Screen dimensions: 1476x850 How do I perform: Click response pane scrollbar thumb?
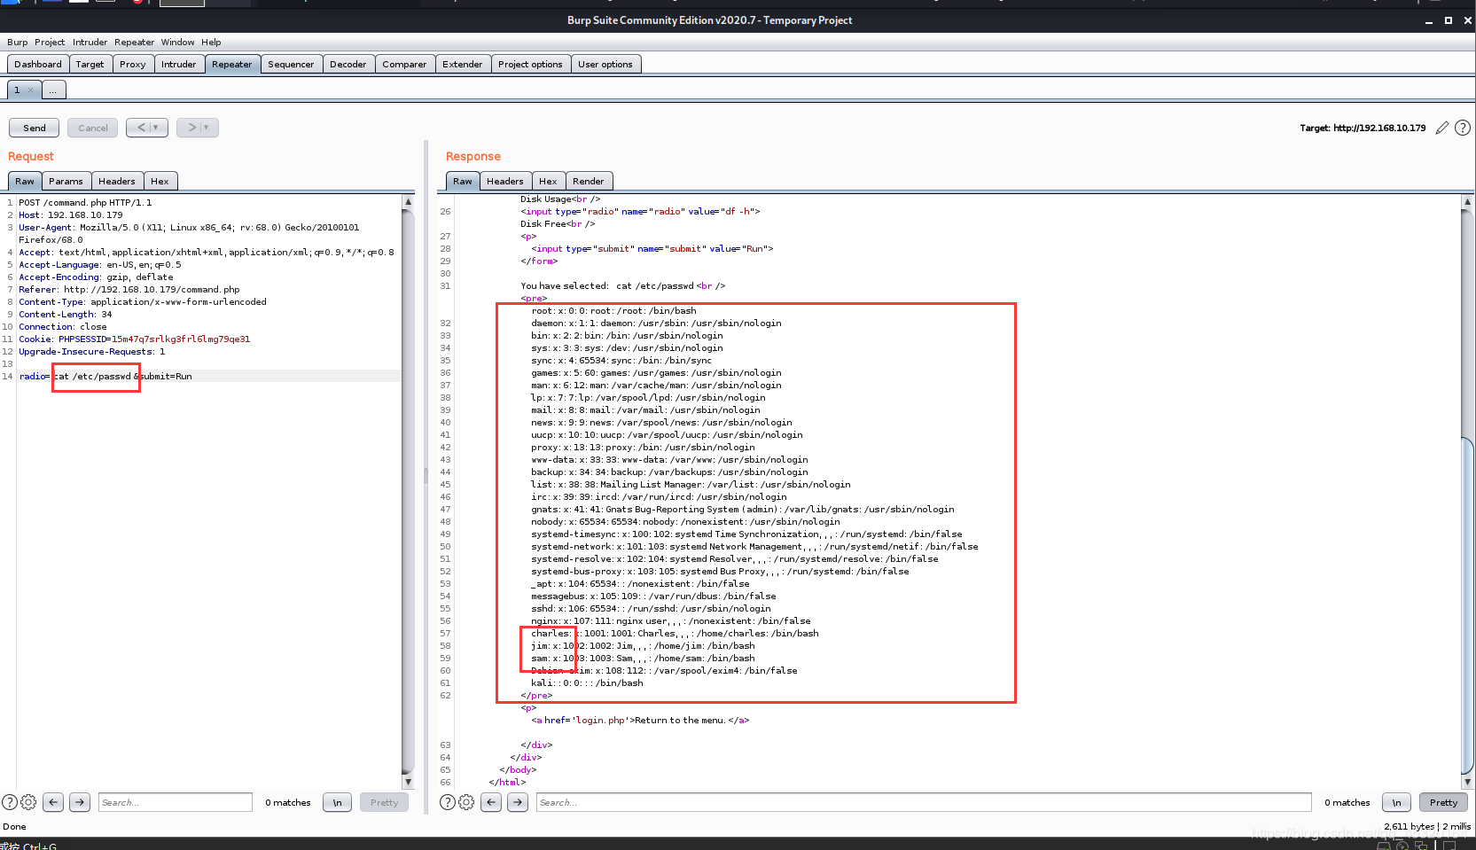1467,606
